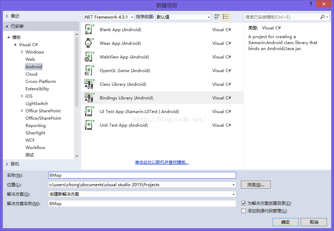The image size is (334, 231).
Task: Click the search magnifier icon
Action: click(322, 17)
